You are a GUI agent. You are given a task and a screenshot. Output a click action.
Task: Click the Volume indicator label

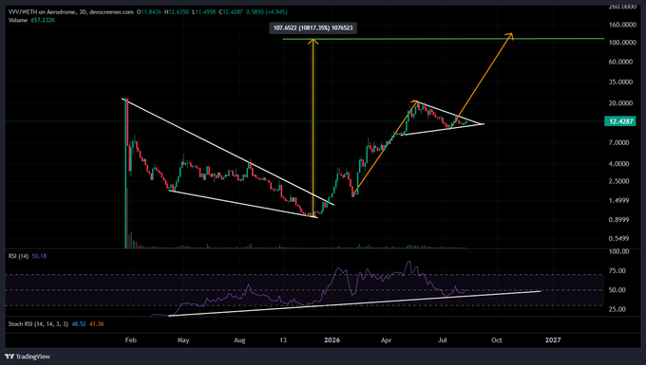18,20
